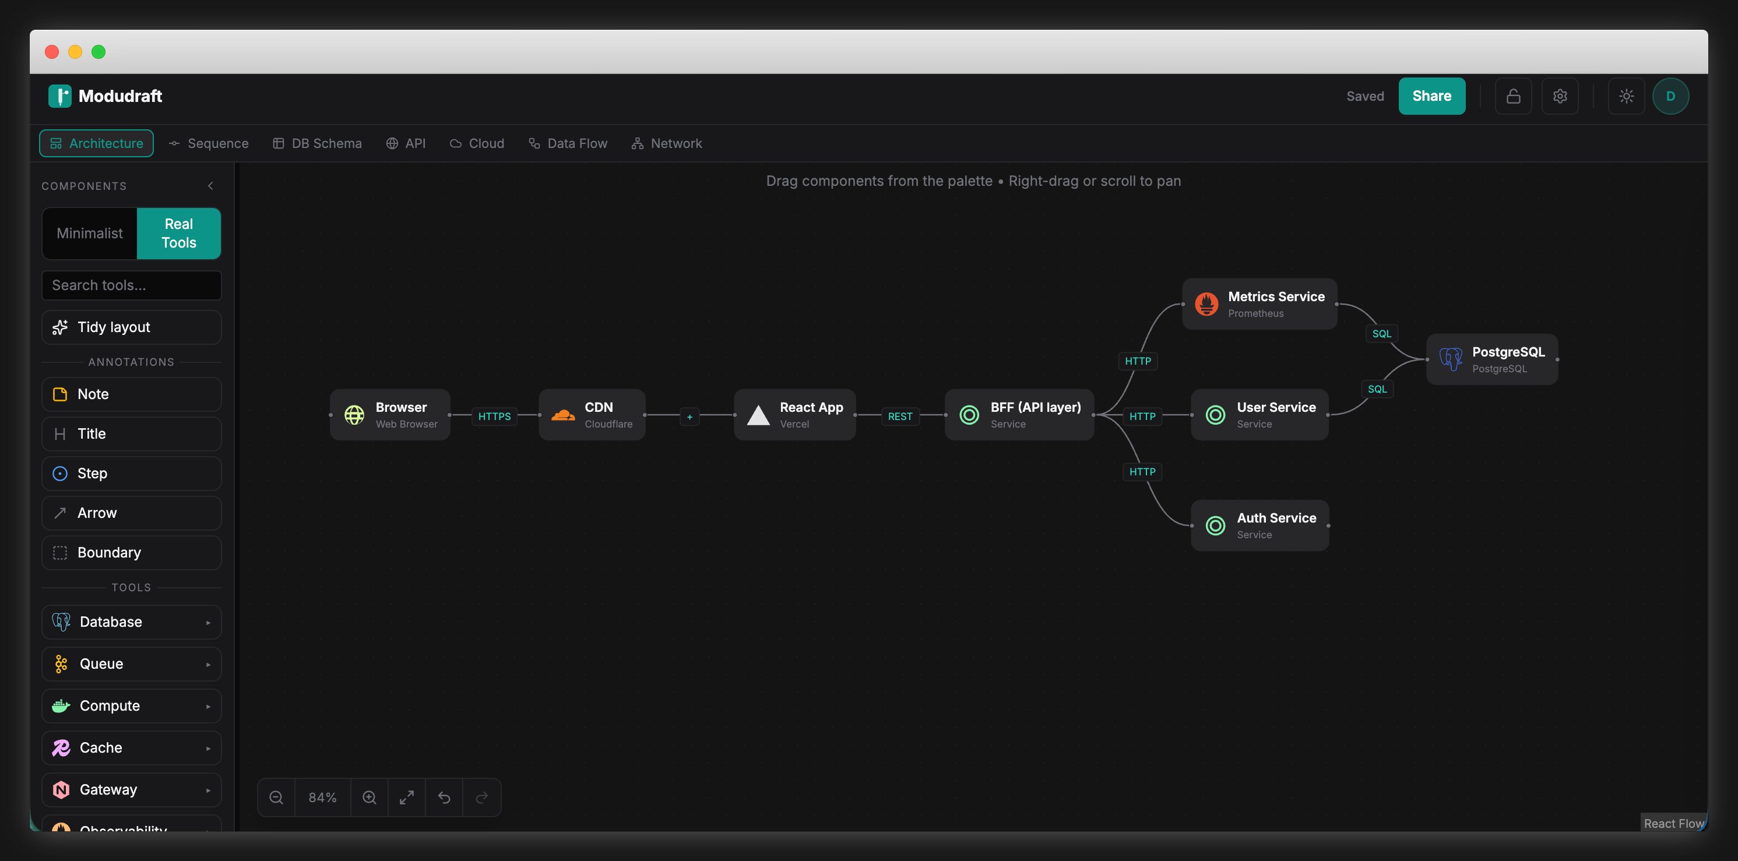Zoom in with magnifier plus icon

click(370, 798)
